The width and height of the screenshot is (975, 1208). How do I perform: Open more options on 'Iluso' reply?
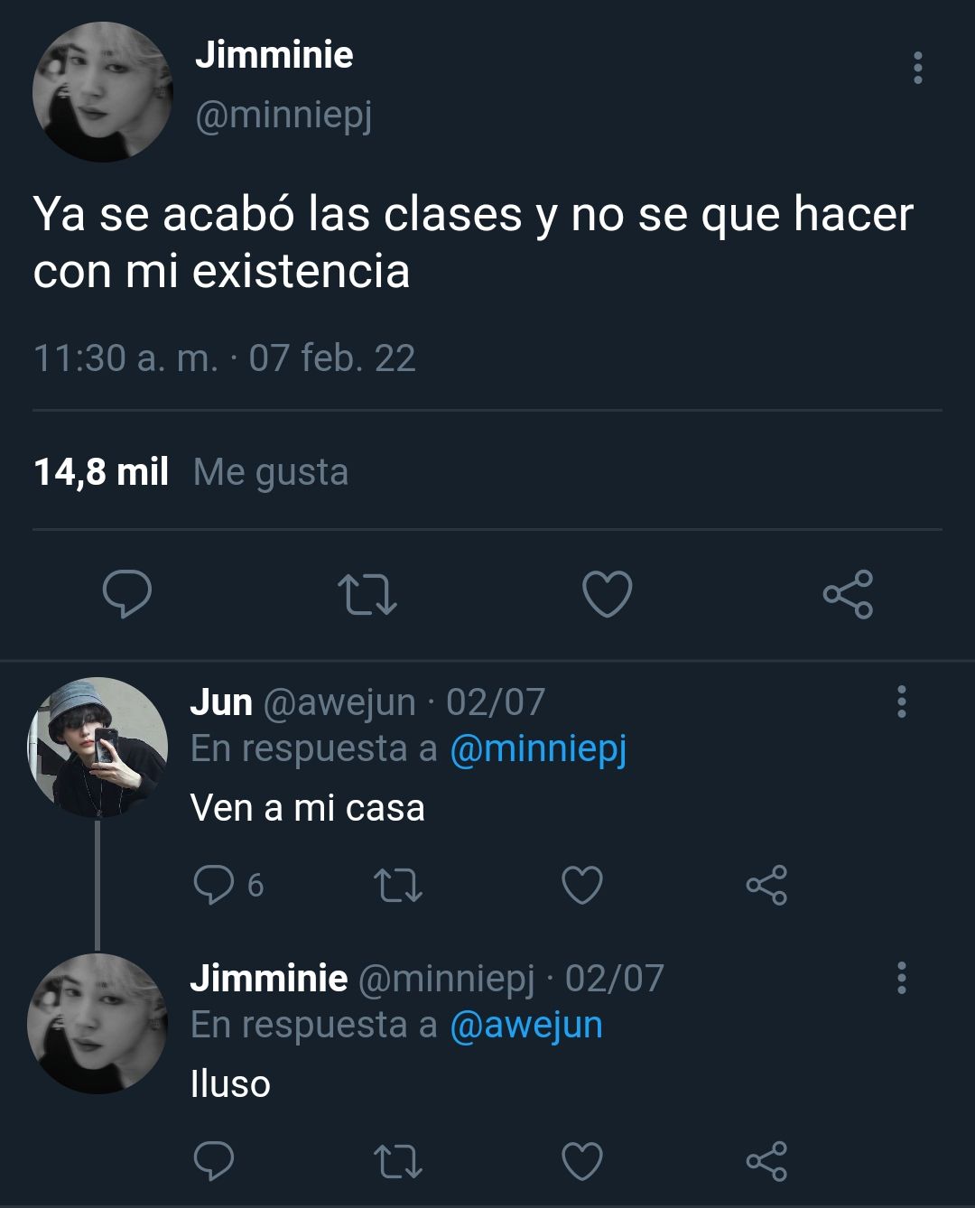(x=901, y=978)
